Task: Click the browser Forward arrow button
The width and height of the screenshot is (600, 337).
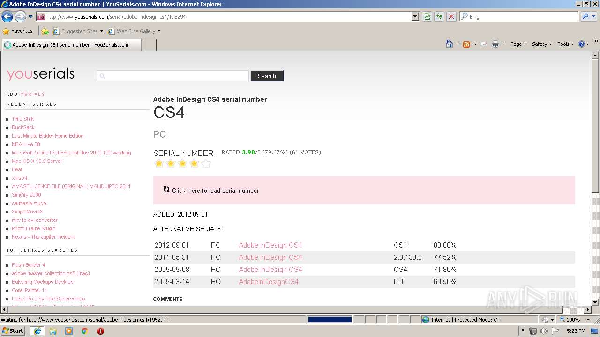Action: point(20,16)
